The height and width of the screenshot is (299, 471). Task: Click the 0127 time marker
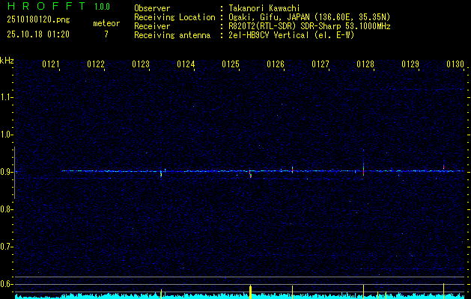tap(320, 64)
